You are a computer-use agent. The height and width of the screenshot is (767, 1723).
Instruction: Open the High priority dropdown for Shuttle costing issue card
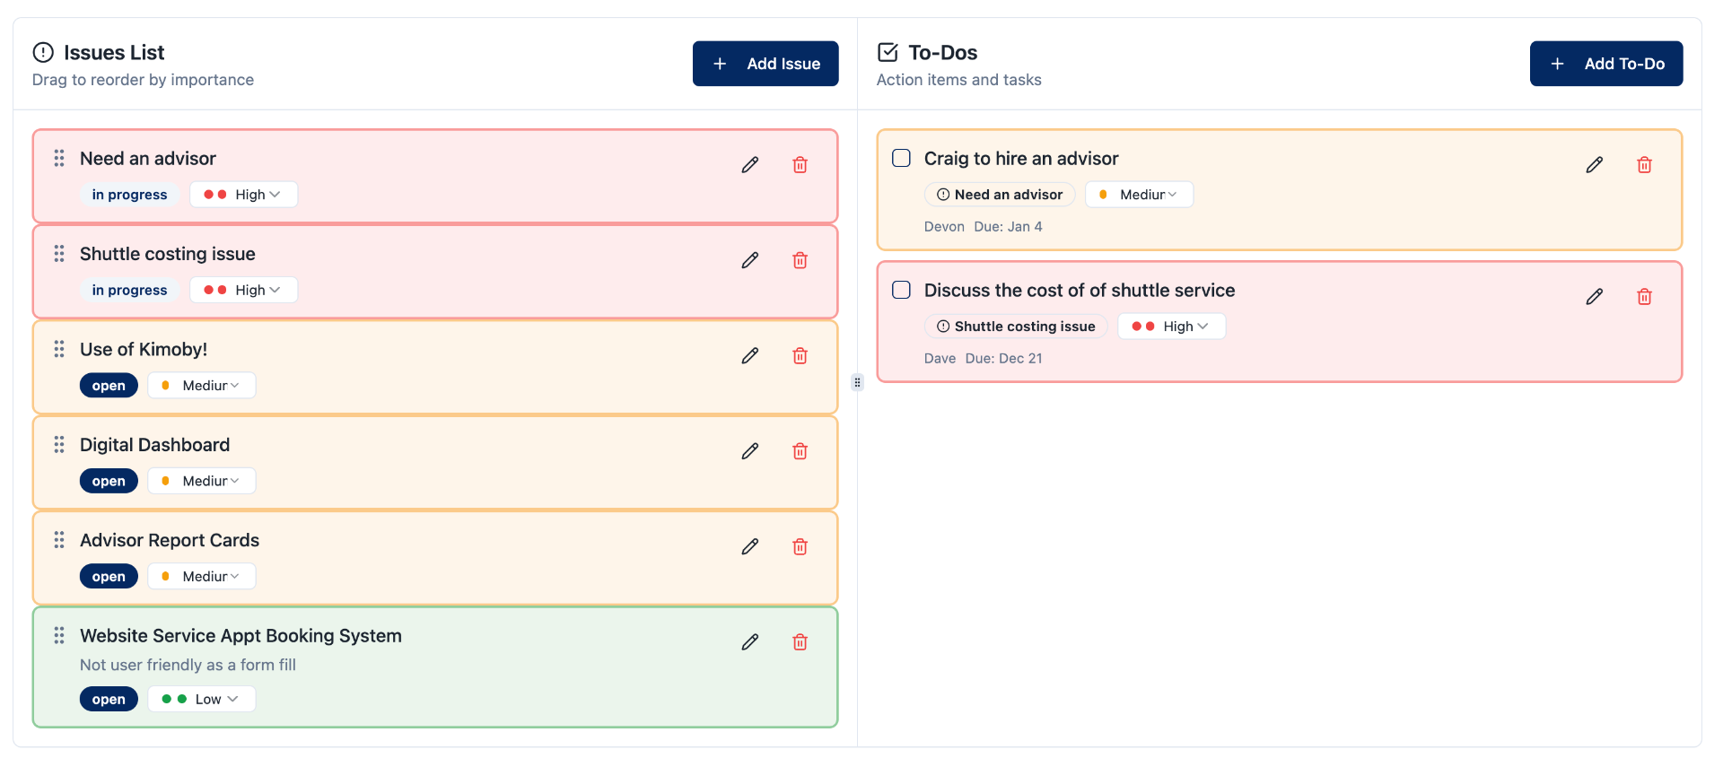243,290
